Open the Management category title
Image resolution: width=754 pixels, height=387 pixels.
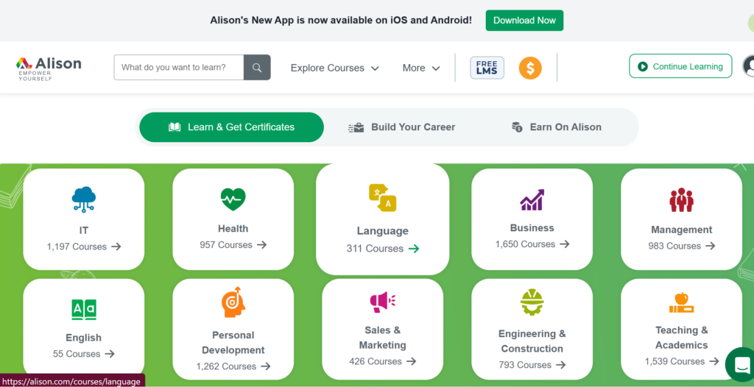(681, 230)
